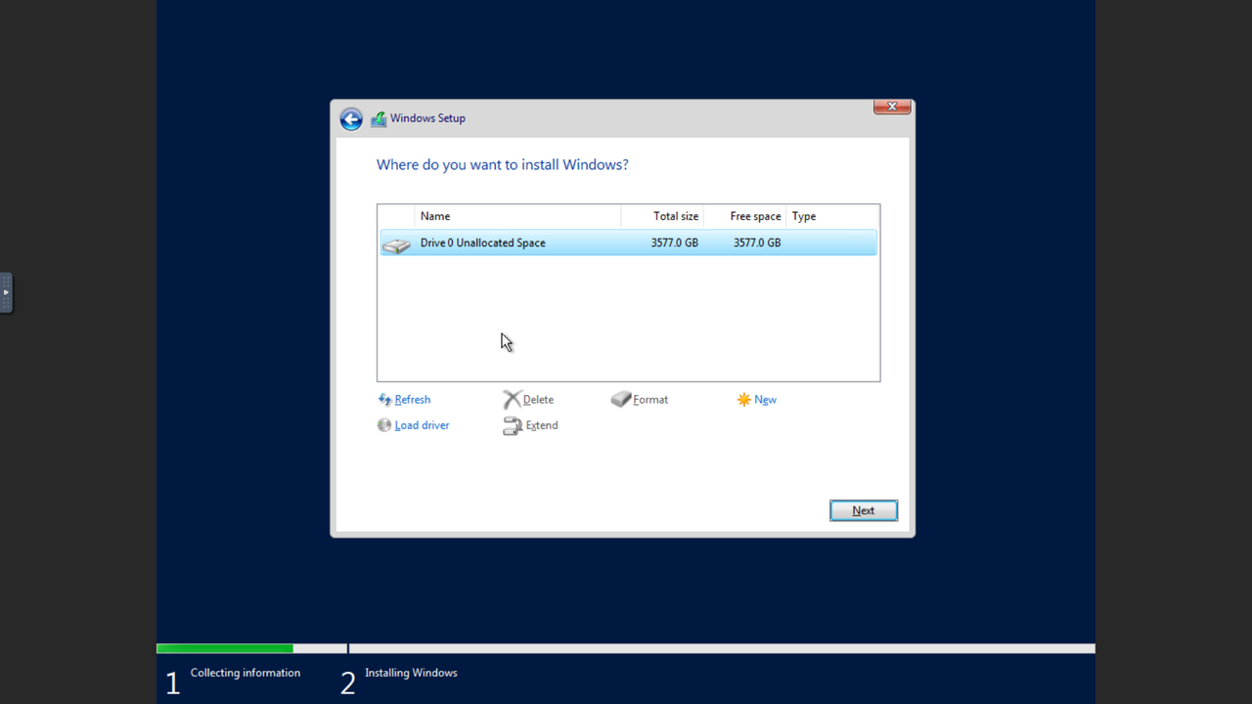Click the Next button
This screenshot has height=704, width=1252.
(x=864, y=510)
